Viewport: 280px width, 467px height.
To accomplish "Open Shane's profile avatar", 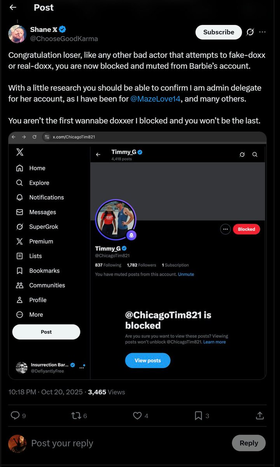I will pos(17,34).
